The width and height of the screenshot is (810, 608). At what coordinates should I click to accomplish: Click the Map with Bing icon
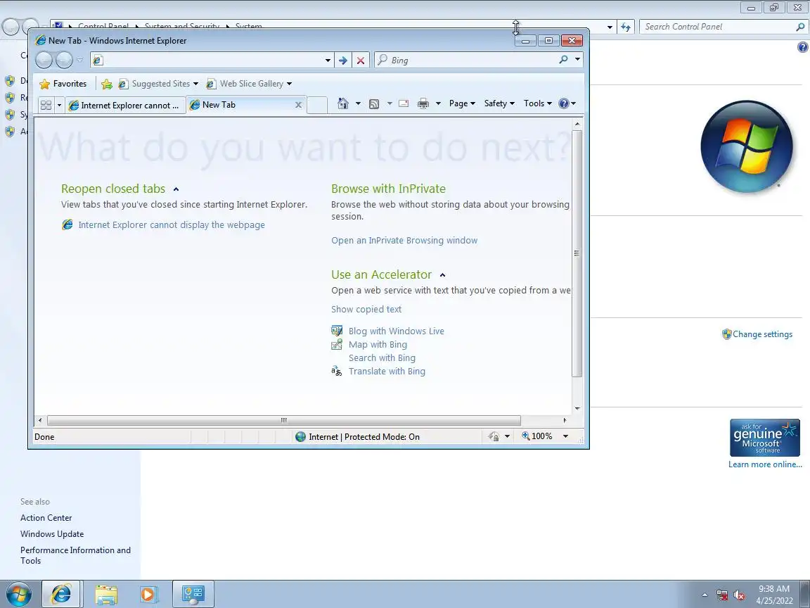[337, 344]
